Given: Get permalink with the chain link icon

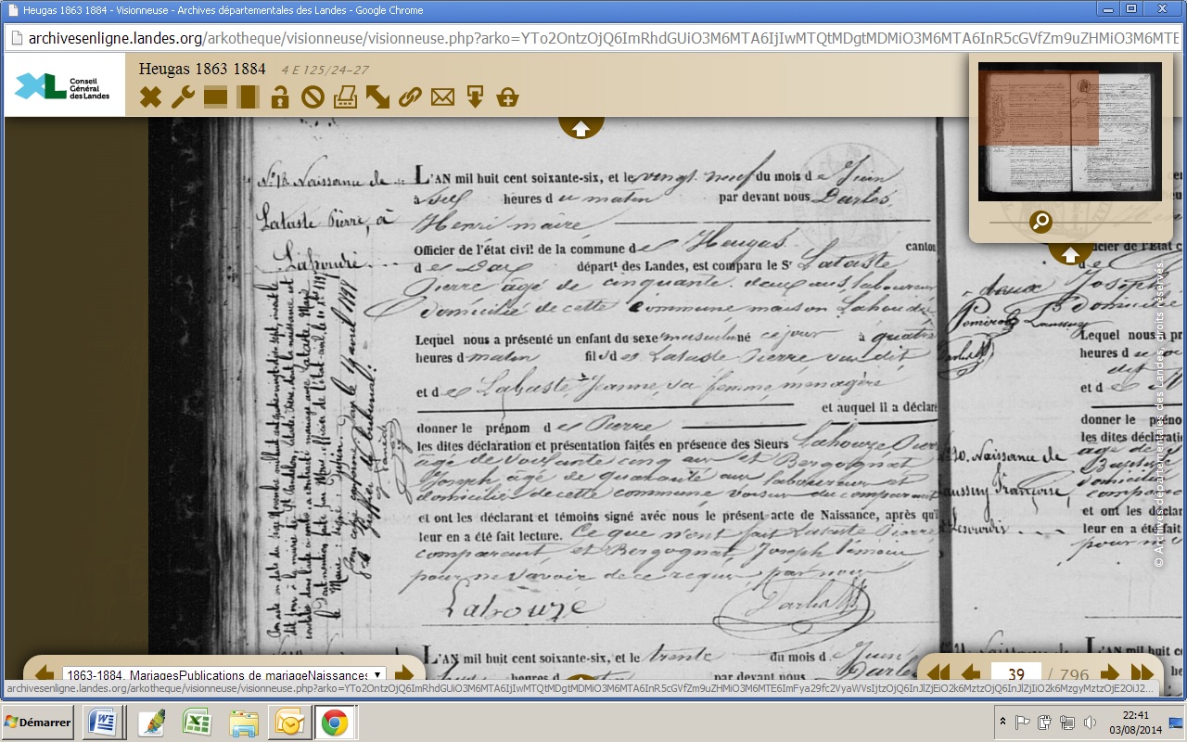Looking at the screenshot, I should coord(410,96).
